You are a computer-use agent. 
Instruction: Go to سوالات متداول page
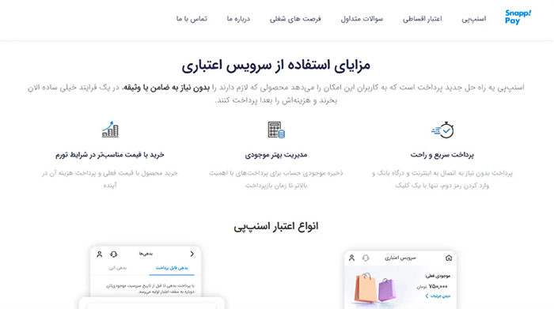click(x=362, y=19)
